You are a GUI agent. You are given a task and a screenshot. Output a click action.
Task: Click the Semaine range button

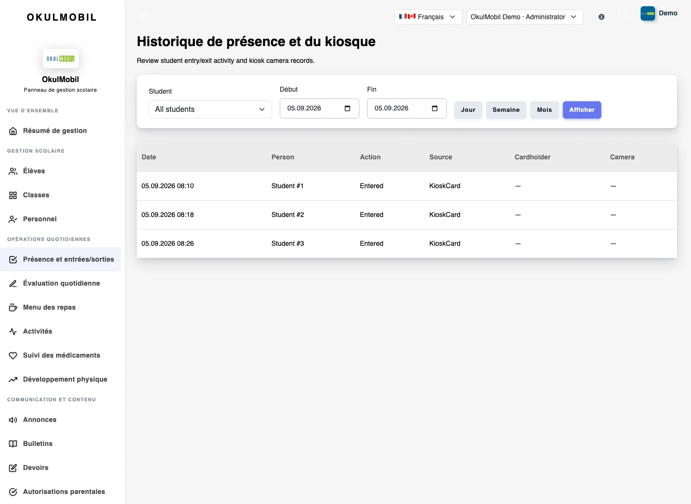(506, 110)
